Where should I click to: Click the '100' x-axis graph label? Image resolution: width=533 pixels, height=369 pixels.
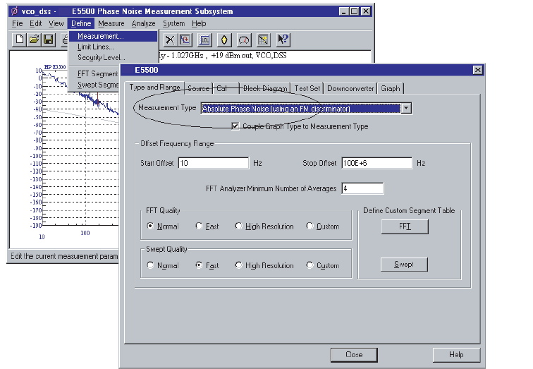click(x=85, y=233)
